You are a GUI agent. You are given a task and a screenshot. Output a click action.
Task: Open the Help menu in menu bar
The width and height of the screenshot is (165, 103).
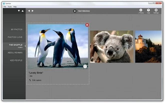point(15,7)
